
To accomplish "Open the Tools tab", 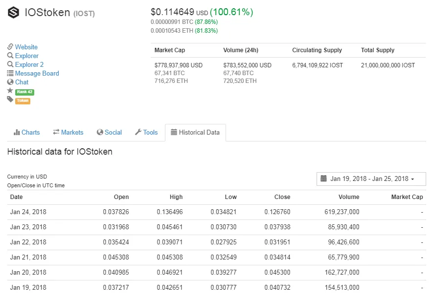I will (146, 133).
